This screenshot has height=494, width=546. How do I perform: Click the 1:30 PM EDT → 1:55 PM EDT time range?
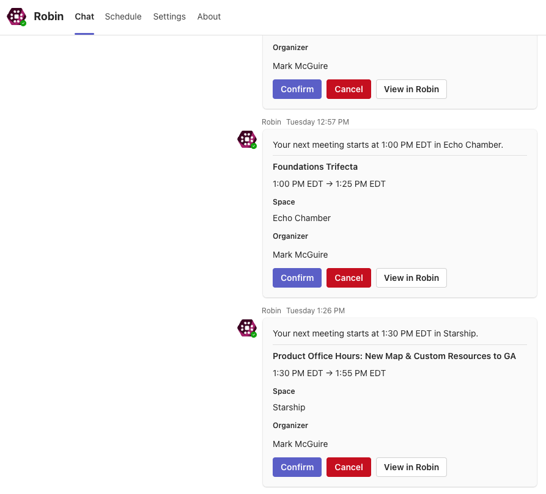tap(329, 373)
